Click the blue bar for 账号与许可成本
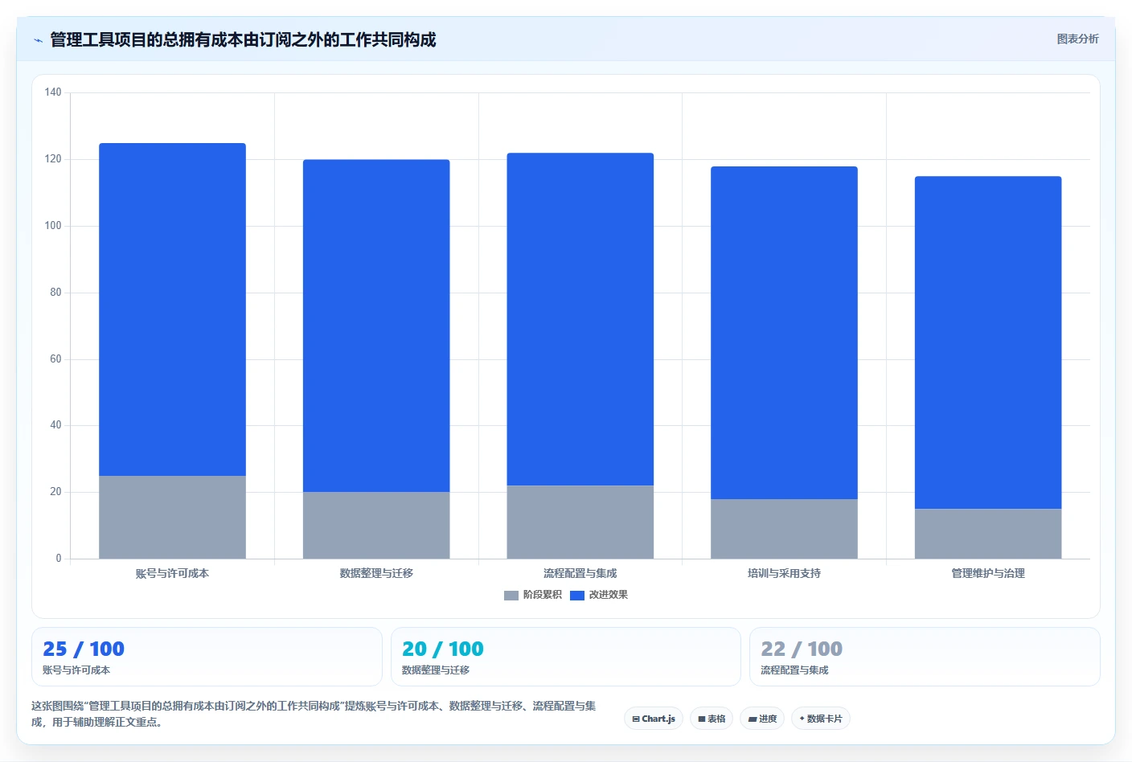 pyautogui.click(x=172, y=309)
